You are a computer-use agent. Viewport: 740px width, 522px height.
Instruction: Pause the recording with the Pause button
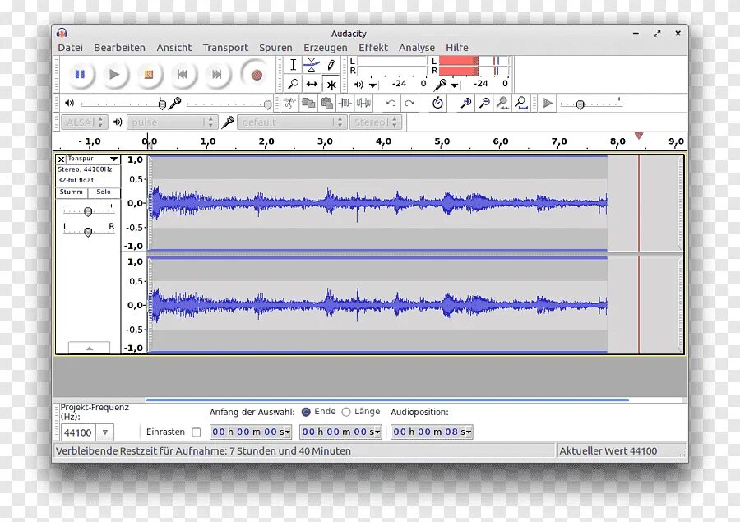point(81,74)
